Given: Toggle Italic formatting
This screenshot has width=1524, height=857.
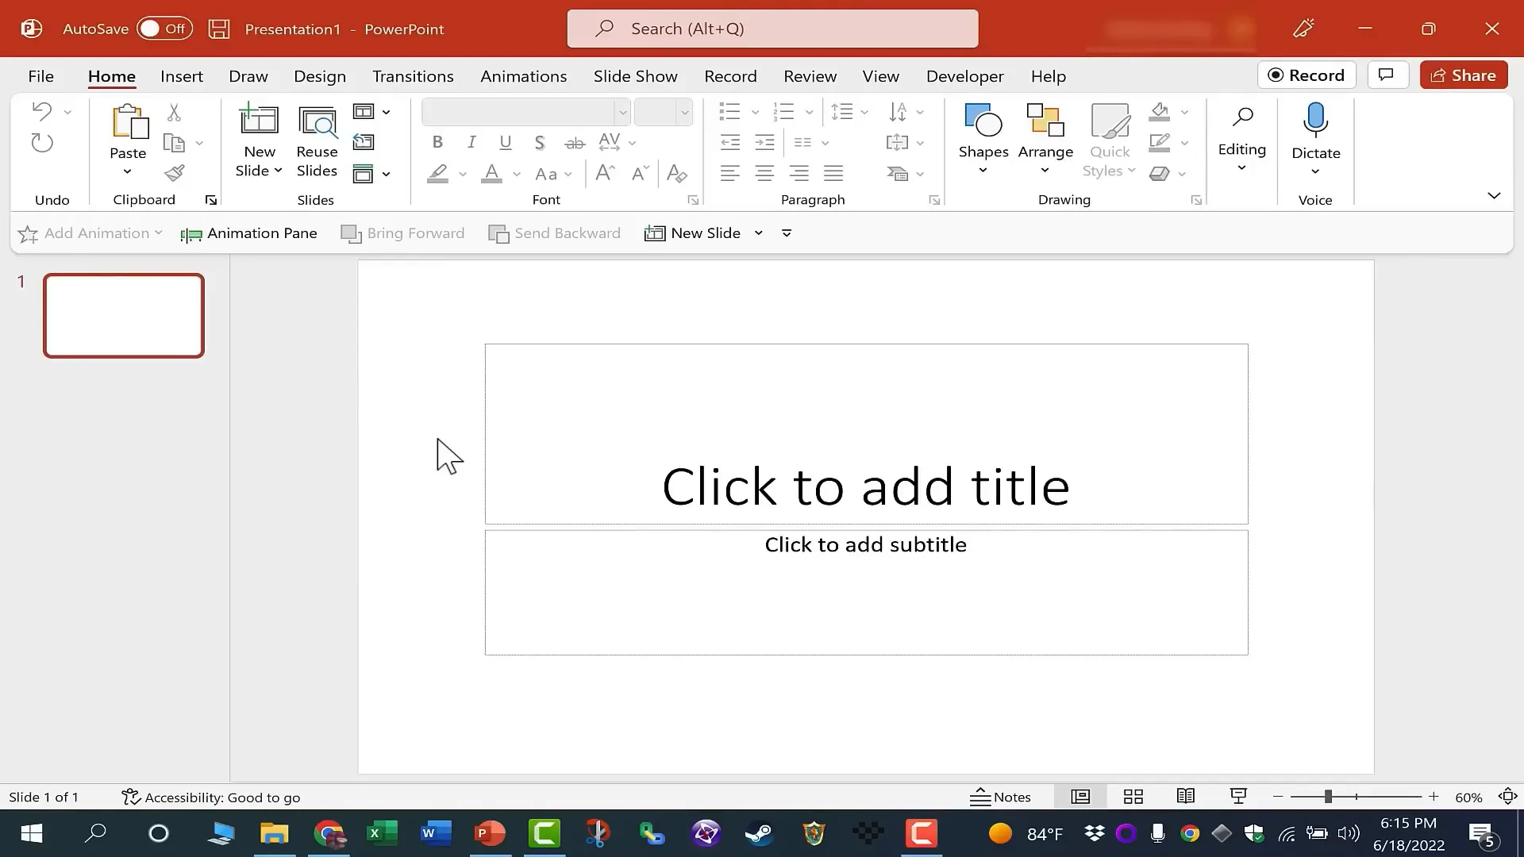Looking at the screenshot, I should [x=471, y=143].
